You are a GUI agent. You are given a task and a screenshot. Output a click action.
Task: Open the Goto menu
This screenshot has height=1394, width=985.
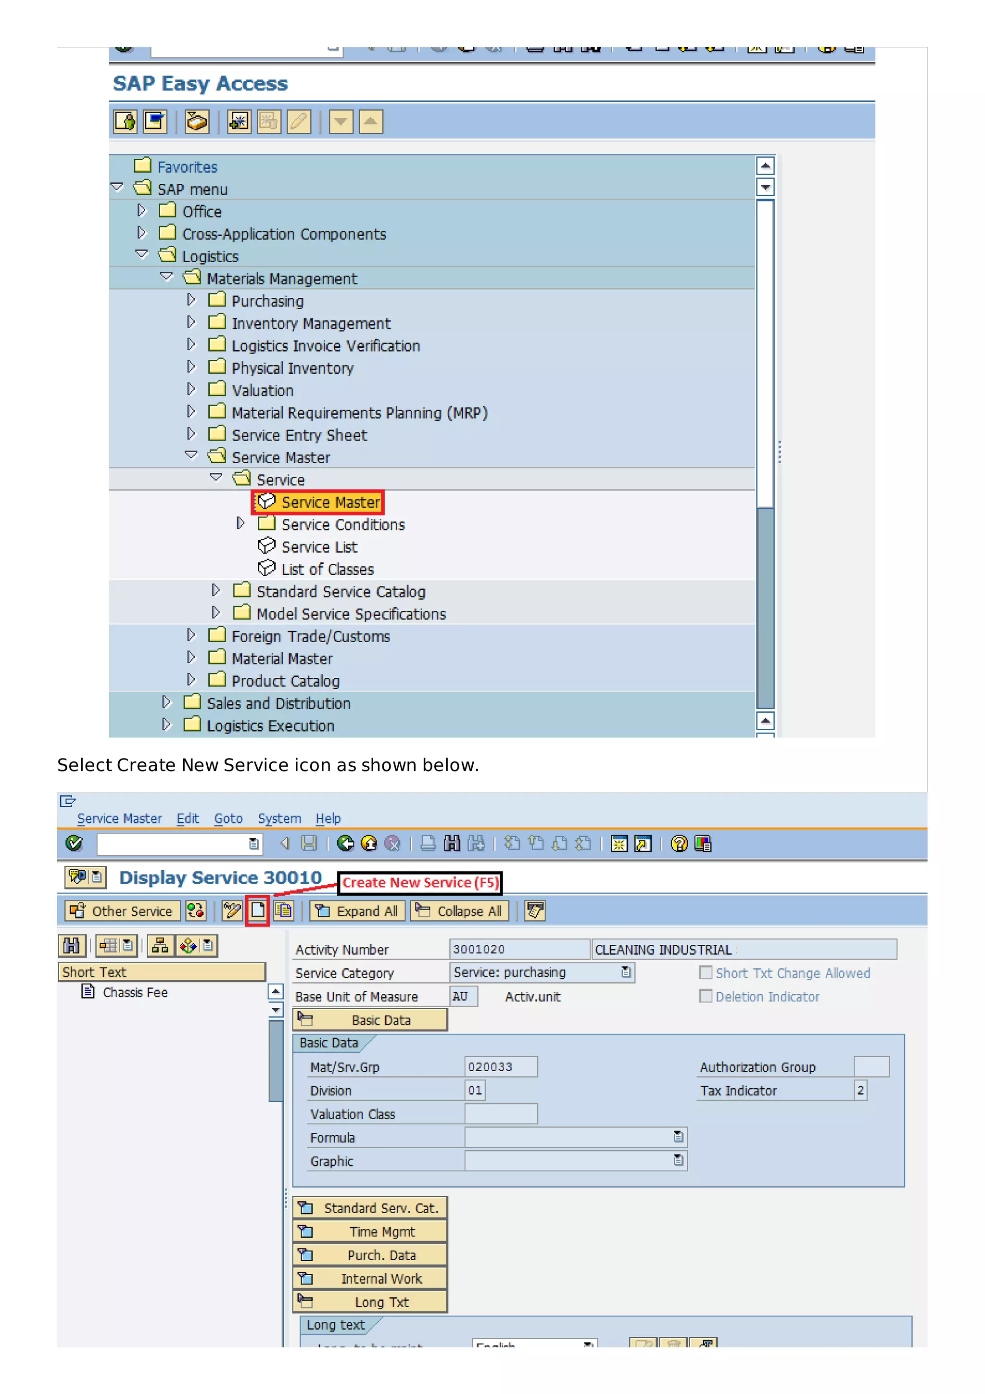click(228, 818)
